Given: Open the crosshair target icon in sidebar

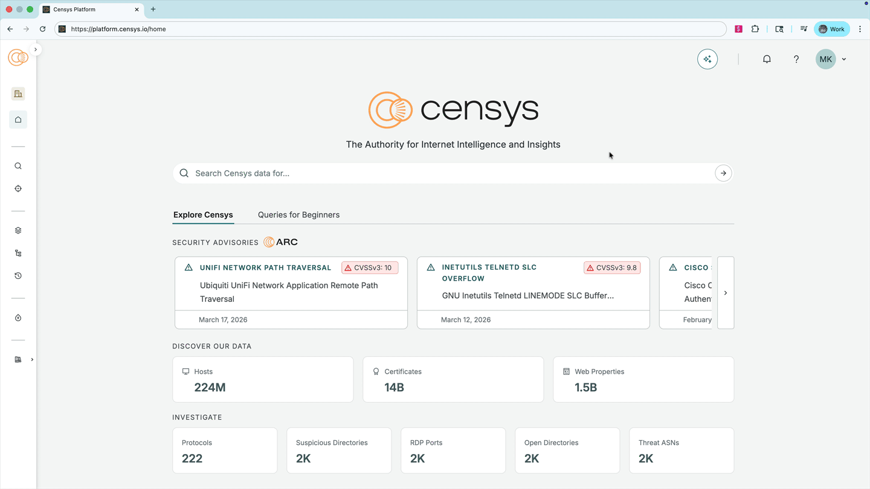Looking at the screenshot, I should [x=18, y=189].
